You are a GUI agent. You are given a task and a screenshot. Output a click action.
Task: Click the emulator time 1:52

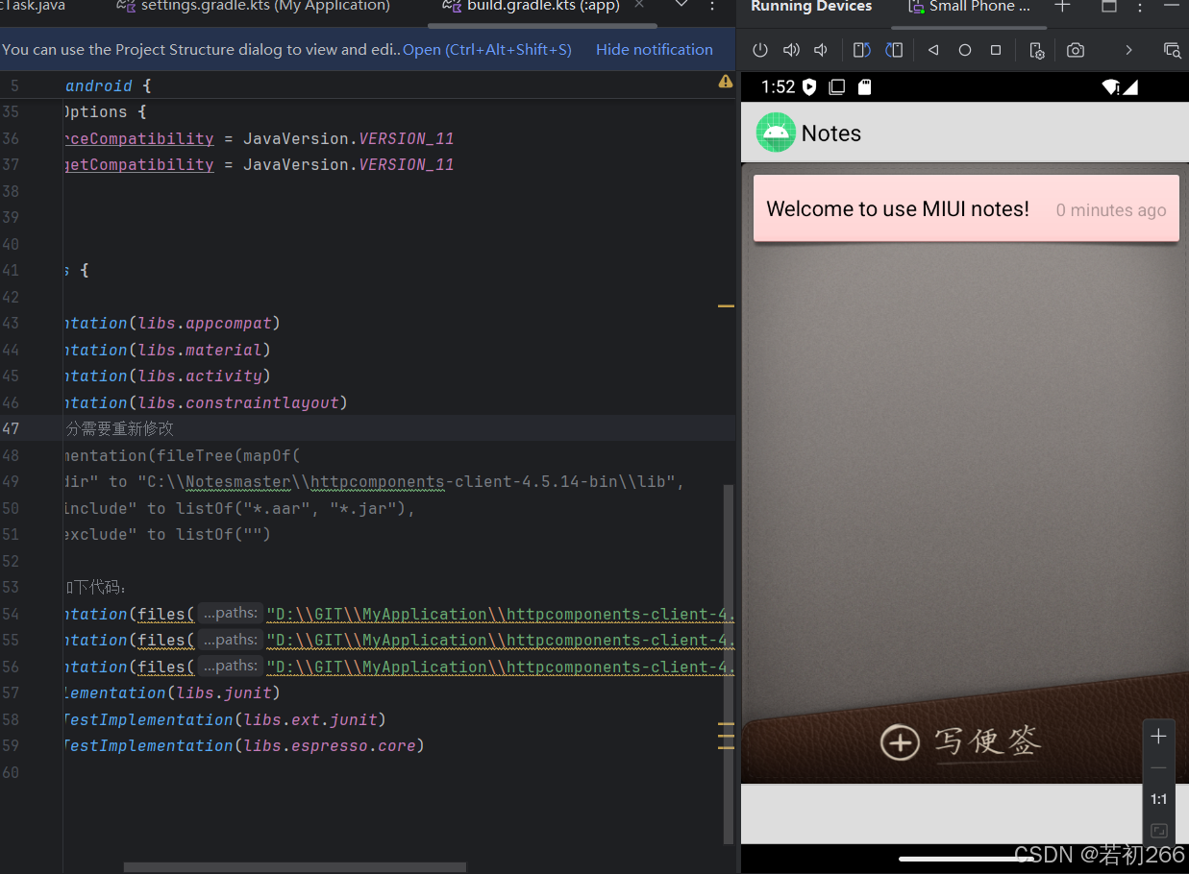click(778, 87)
